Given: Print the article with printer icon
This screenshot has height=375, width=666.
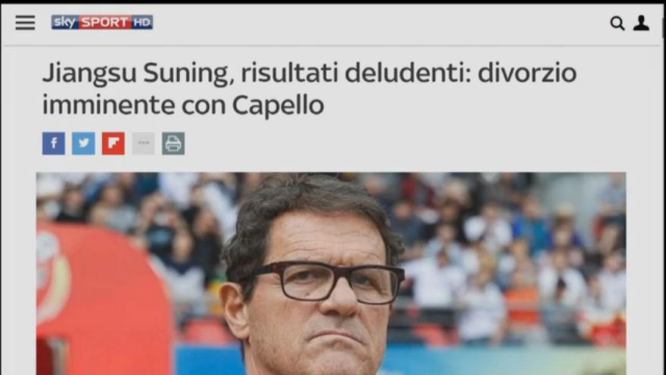Looking at the screenshot, I should [x=173, y=143].
